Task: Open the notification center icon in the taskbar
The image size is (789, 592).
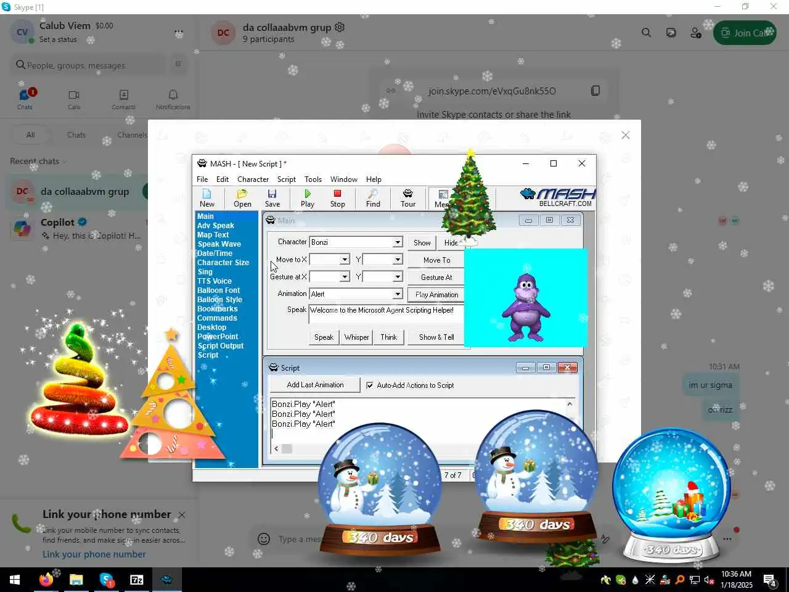Action: click(769, 580)
